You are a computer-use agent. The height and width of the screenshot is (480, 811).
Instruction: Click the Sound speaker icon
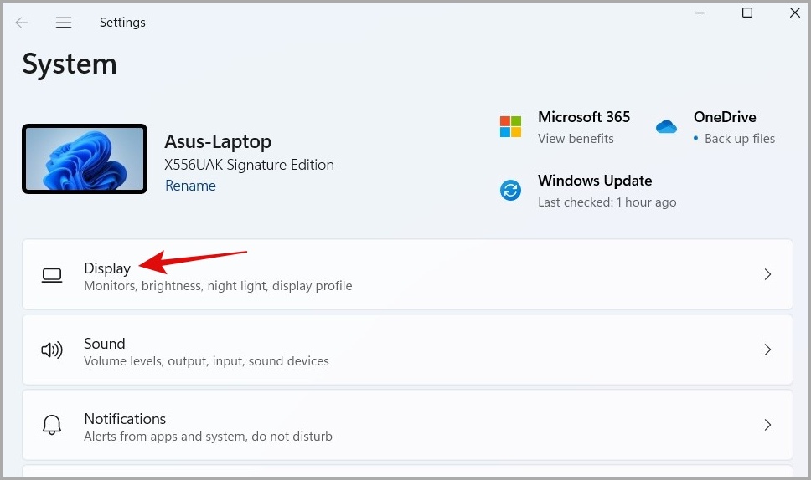tap(52, 350)
